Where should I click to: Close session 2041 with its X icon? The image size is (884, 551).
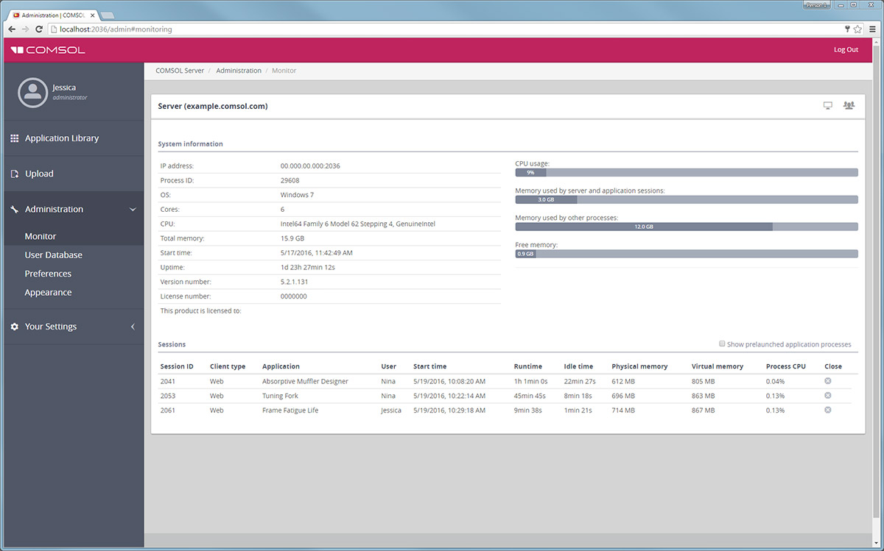click(x=827, y=381)
